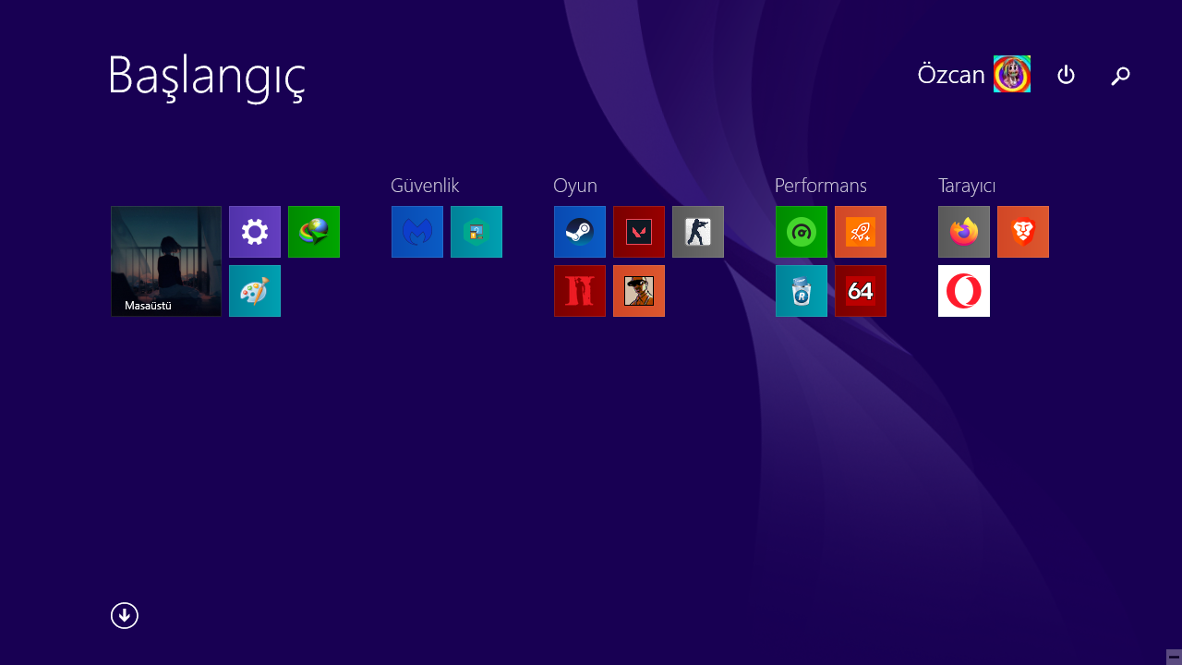The width and height of the screenshot is (1182, 665).
Task: Launch the Malwarebytes tile
Action: pos(417,232)
